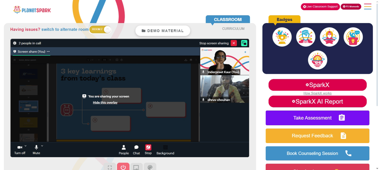Viewport: 379px width, 170px height.
Task: Click the green layout switch icon
Action: tap(244, 43)
